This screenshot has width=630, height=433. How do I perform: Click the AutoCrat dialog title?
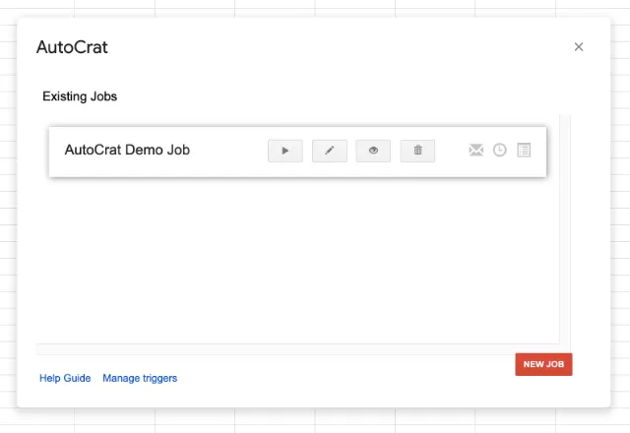(72, 47)
